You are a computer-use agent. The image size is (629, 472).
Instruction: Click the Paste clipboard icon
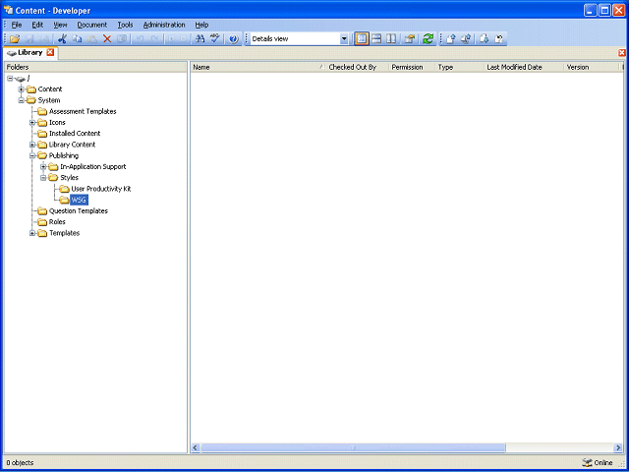[92, 39]
